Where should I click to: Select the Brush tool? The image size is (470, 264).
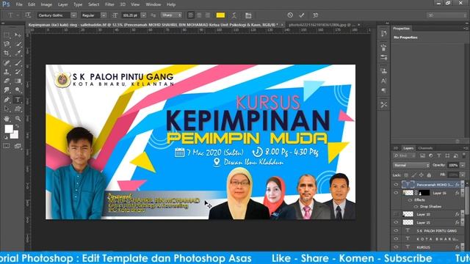click(x=18, y=63)
